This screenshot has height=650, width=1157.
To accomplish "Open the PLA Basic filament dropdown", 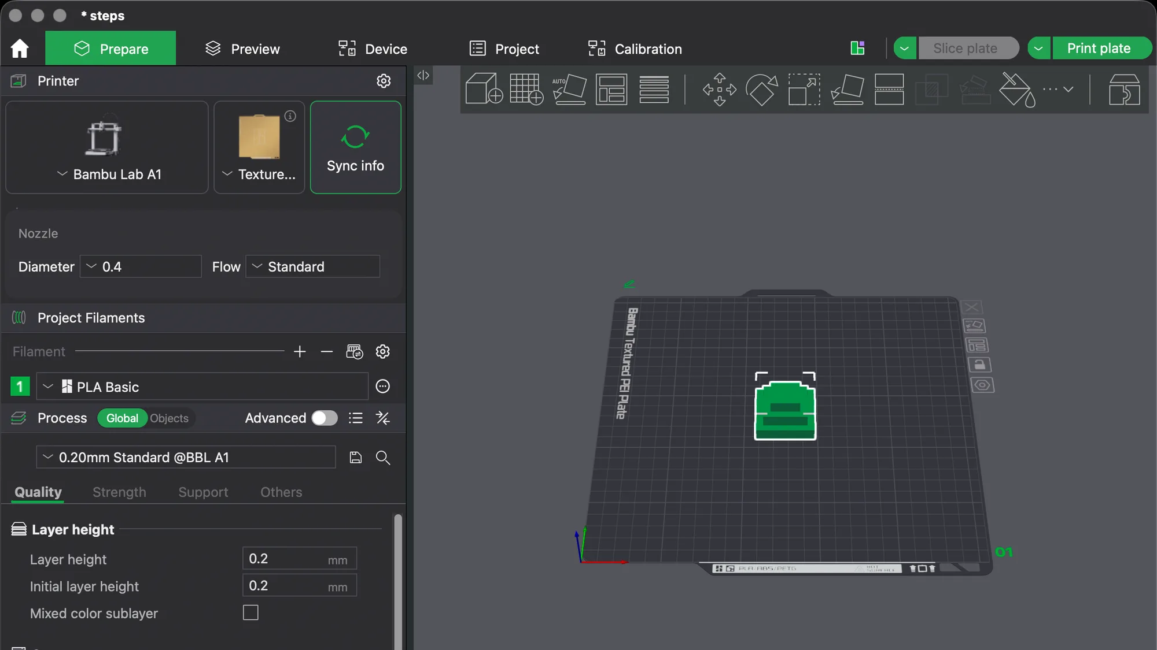I will 202,387.
